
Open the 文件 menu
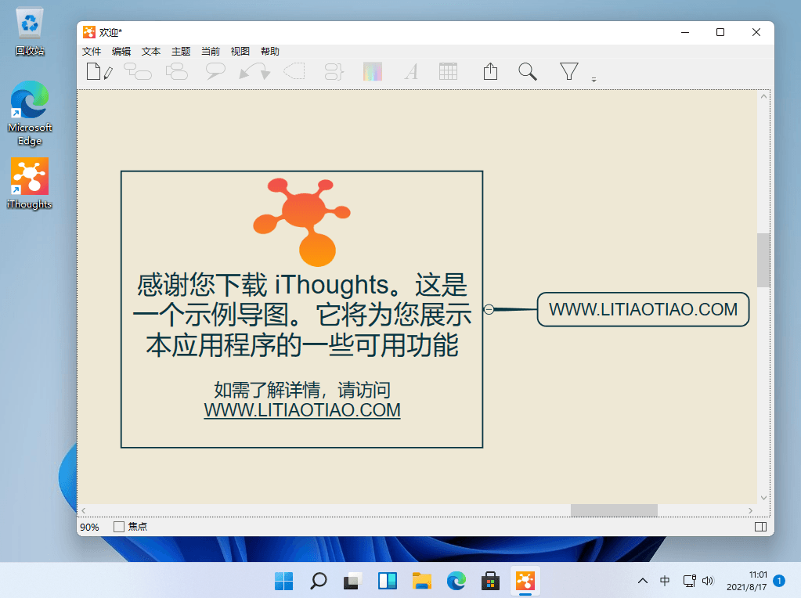pyautogui.click(x=92, y=51)
